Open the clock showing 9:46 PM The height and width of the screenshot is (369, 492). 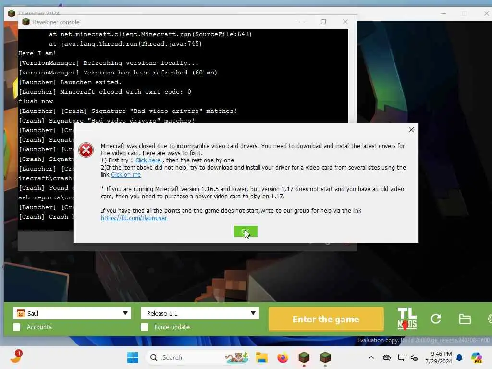point(439,357)
